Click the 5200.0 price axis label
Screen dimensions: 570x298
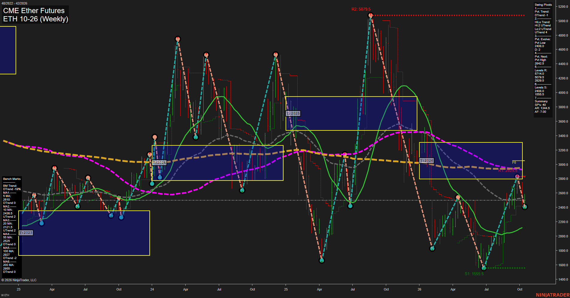pyautogui.click(x=563, y=7)
